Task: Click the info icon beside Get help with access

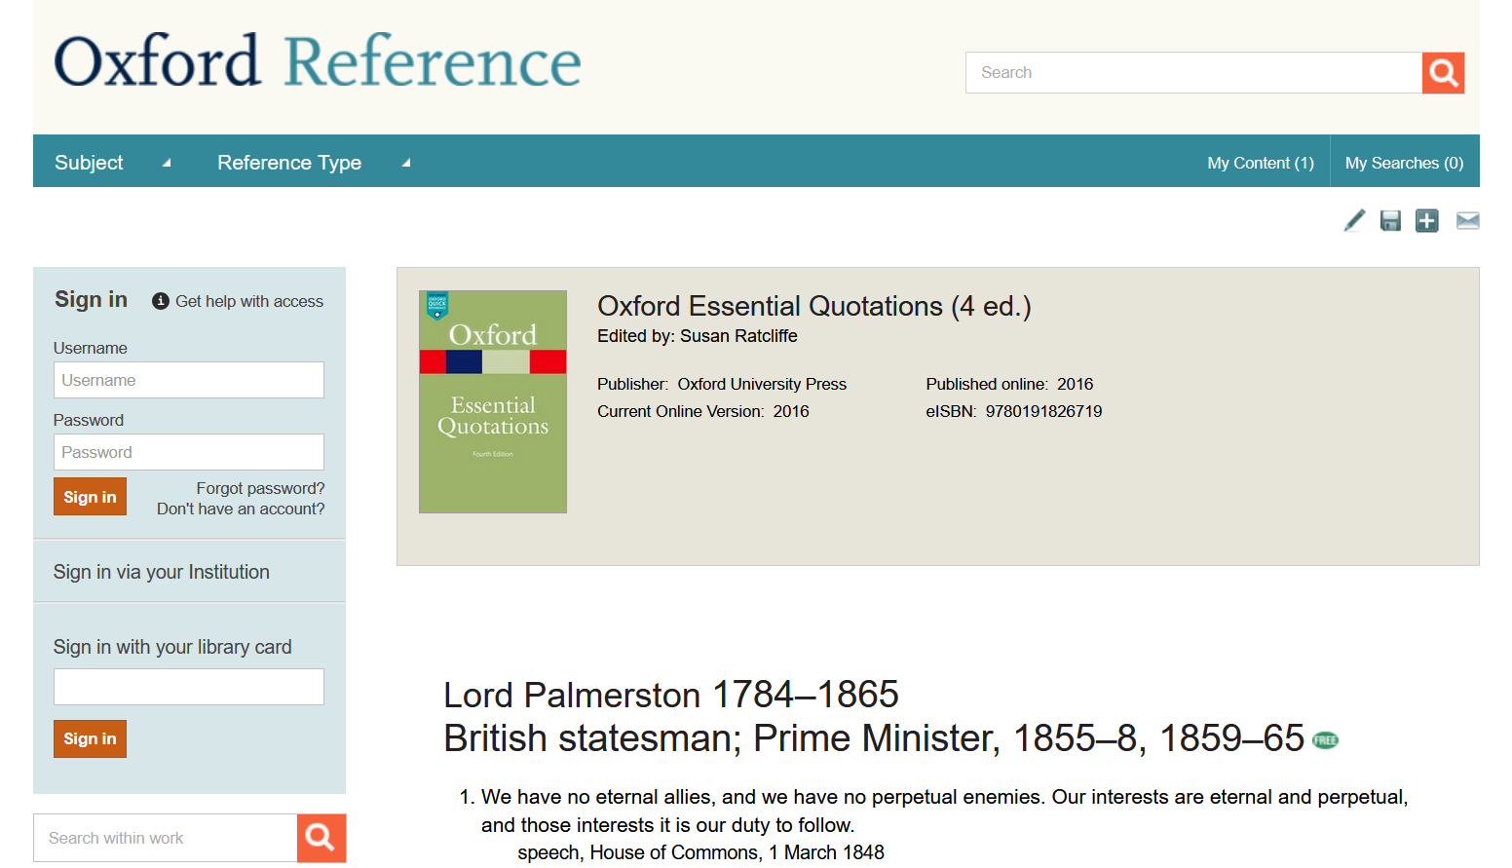Action: point(161,302)
